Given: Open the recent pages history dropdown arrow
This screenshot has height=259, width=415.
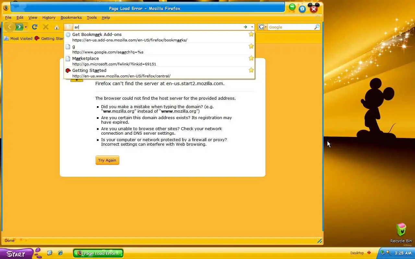Looking at the screenshot, I should click(26, 27).
